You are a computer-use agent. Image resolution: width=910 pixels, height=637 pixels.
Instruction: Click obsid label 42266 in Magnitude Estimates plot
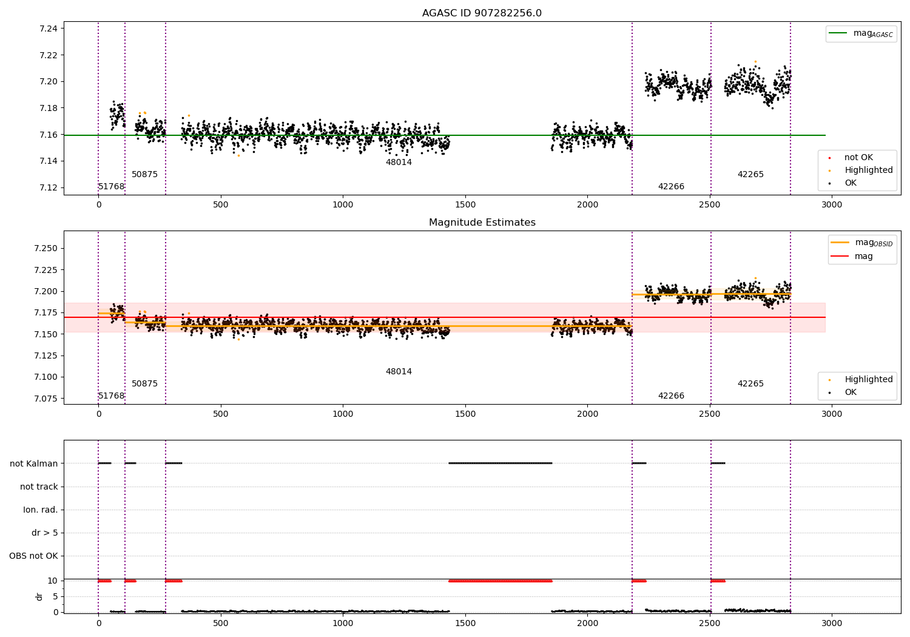pos(671,396)
